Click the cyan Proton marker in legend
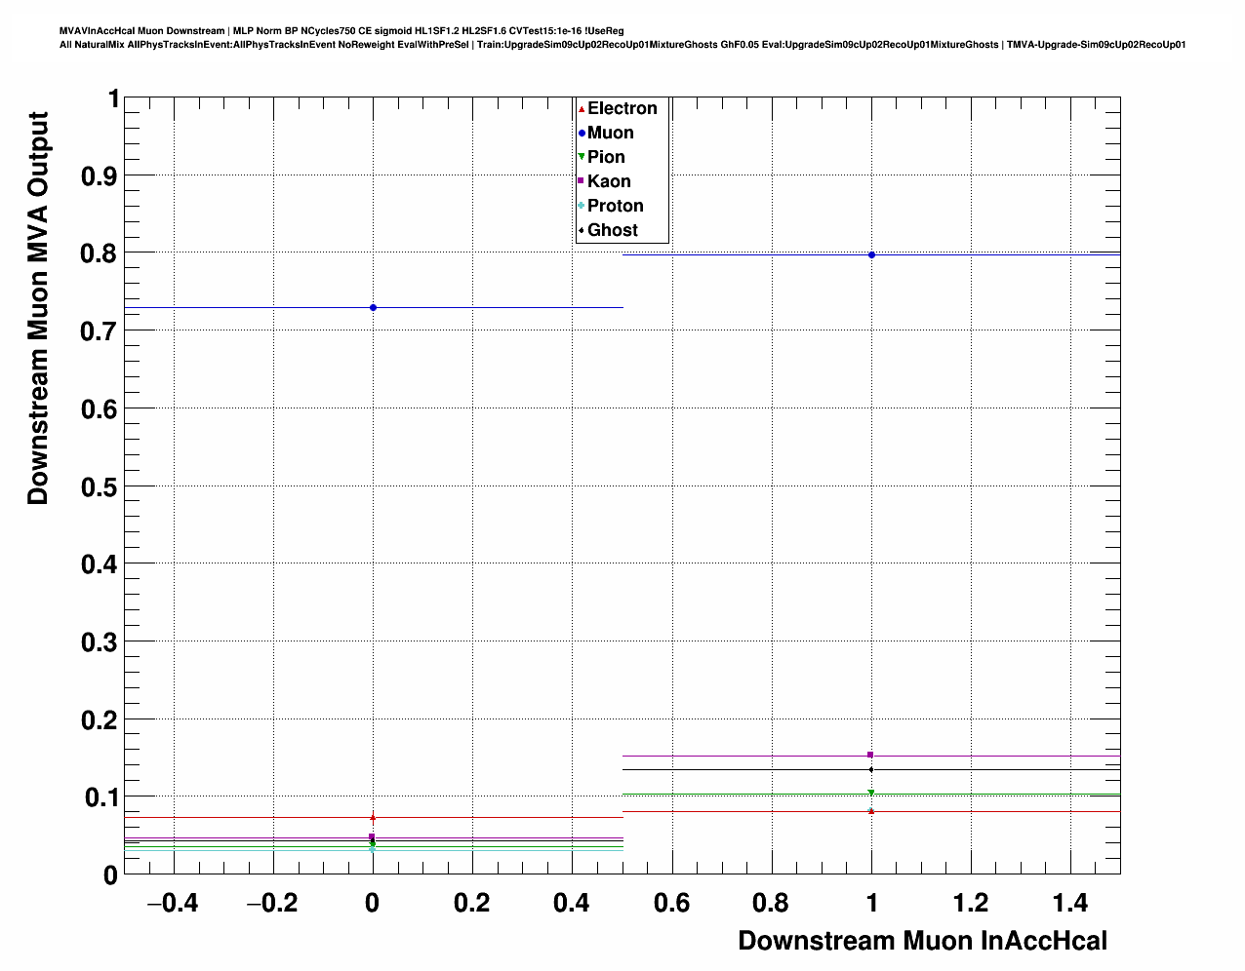 coord(582,206)
